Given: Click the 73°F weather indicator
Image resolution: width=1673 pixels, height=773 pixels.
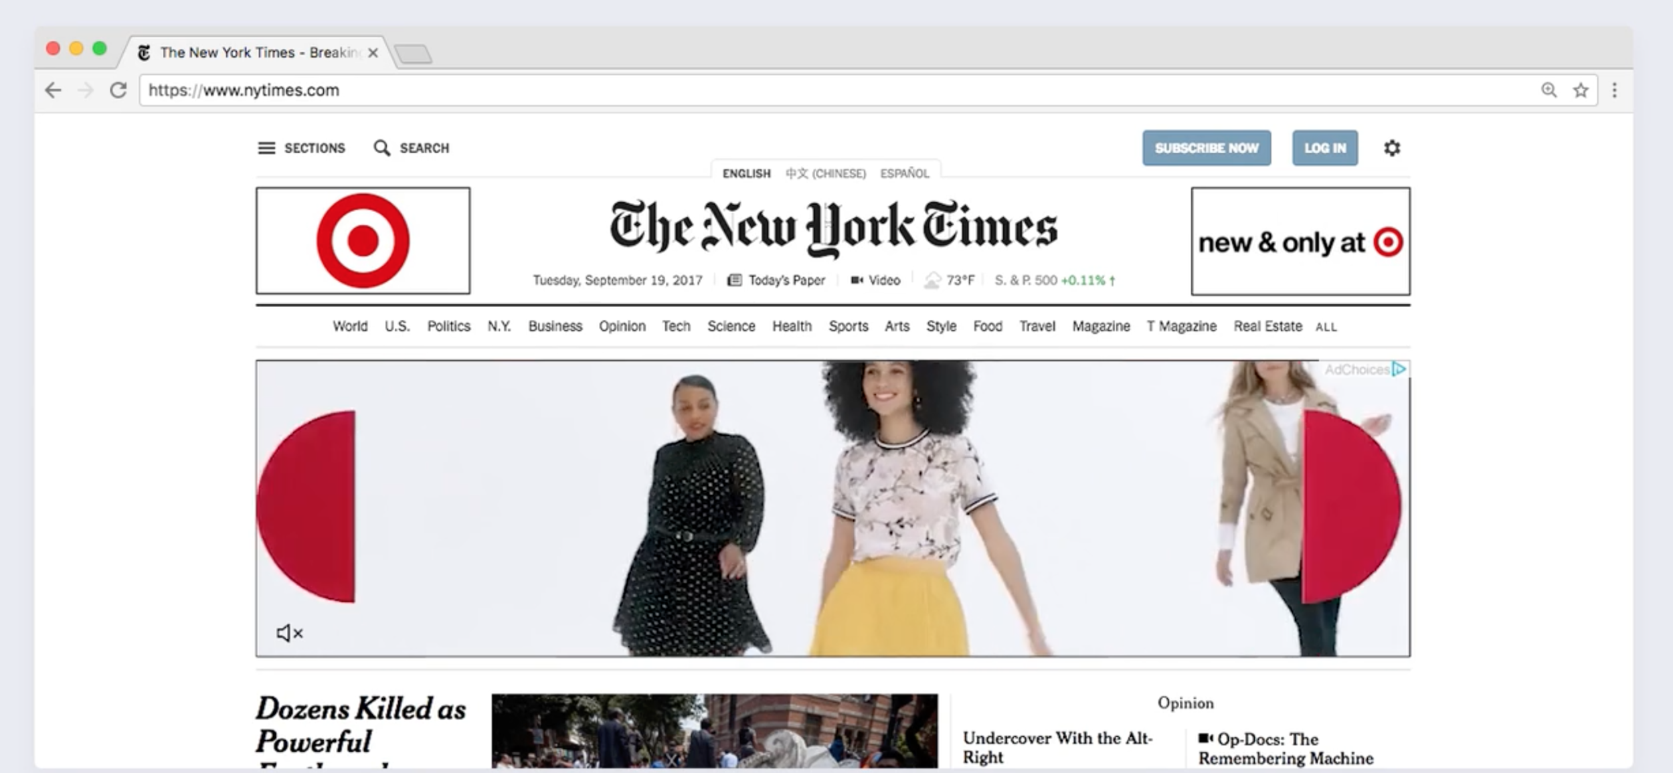Looking at the screenshot, I should point(949,280).
